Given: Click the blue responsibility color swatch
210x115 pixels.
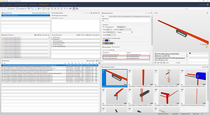Looking at the screenshot, I should coord(107,40).
